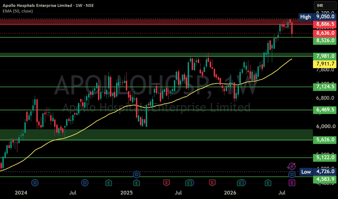Click the 2024 label on the time axis
The image size is (338, 199).
[x=21, y=193]
